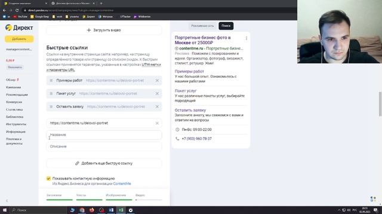Click ad preview headline Портретные бизнес фото
The width and height of the screenshot is (382, 214).
(x=203, y=40)
